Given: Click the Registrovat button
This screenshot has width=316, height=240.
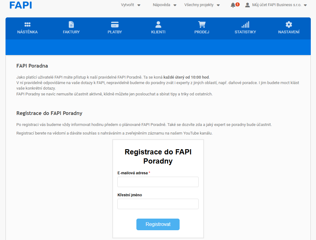Looking at the screenshot, I should click(158, 224).
